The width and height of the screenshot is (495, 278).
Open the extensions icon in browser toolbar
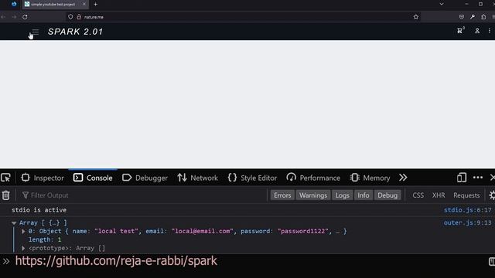tap(483, 17)
